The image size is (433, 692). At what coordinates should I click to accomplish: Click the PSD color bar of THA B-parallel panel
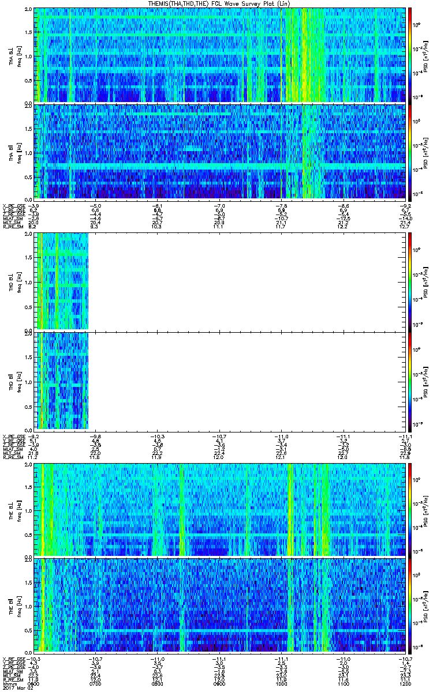click(x=410, y=152)
